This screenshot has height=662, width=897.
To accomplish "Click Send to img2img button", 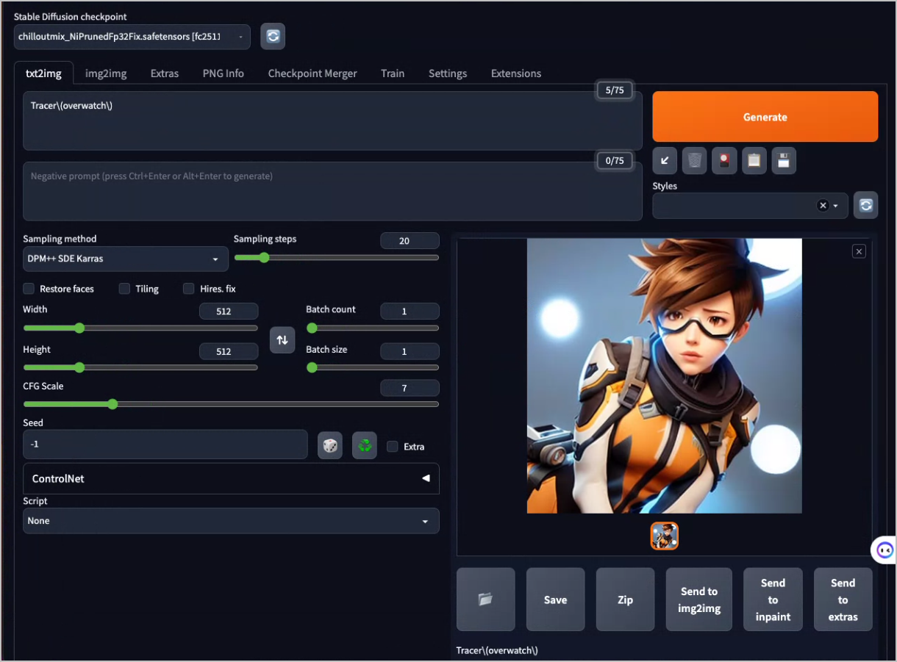I will 699,600.
